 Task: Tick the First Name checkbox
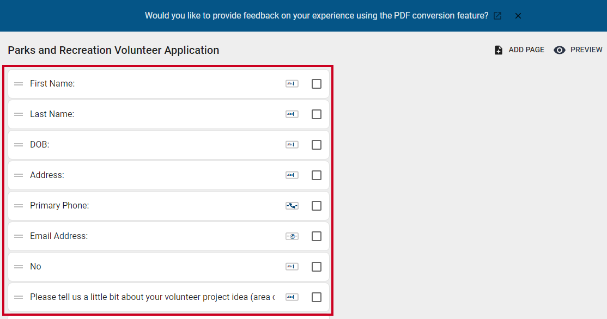pyautogui.click(x=316, y=83)
